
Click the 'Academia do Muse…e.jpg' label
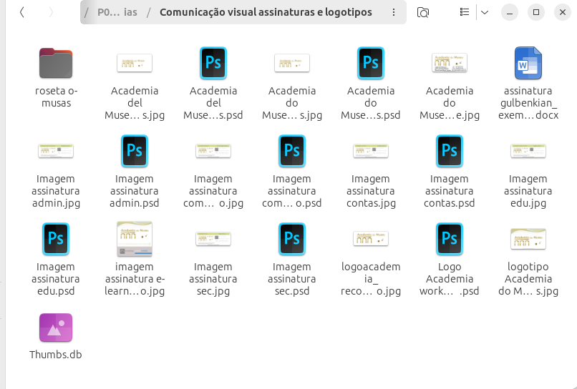[x=450, y=103]
